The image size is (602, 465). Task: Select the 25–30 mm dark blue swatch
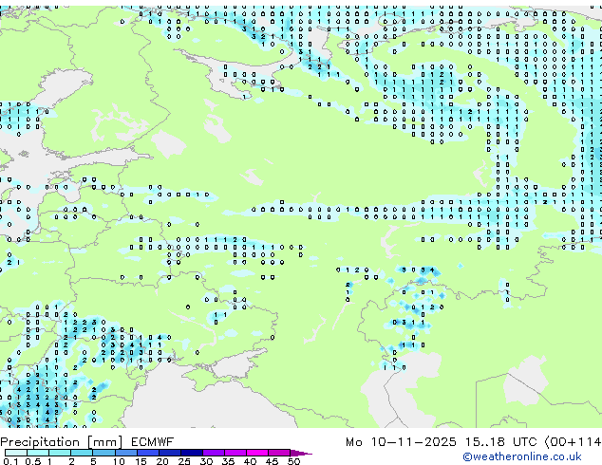point(191,453)
